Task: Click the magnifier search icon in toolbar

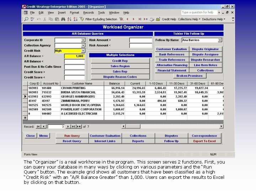Action: coord(26,19)
